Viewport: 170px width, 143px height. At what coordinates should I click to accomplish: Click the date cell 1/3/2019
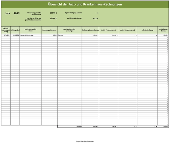click(x=6, y=35)
